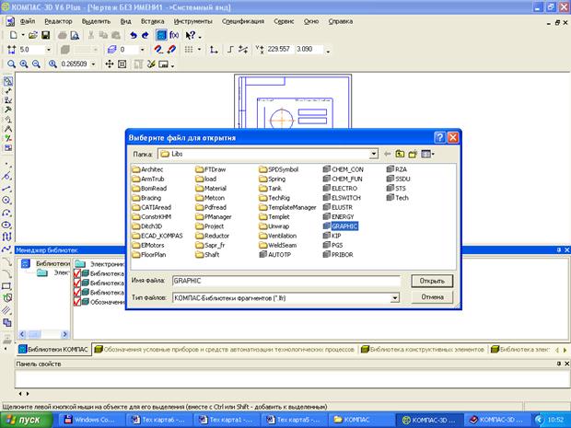The width and height of the screenshot is (571, 428).
Task: Open the Сервис menu
Action: (284, 21)
